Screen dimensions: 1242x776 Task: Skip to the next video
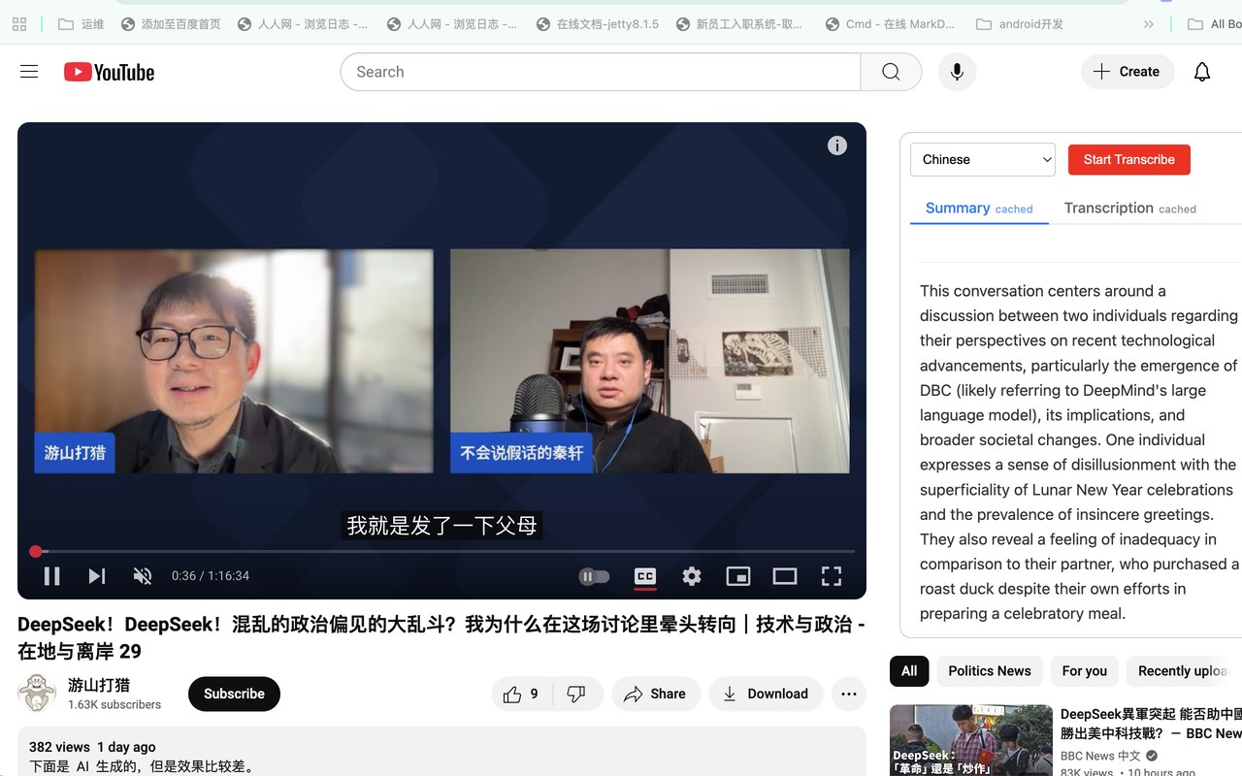pos(97,576)
